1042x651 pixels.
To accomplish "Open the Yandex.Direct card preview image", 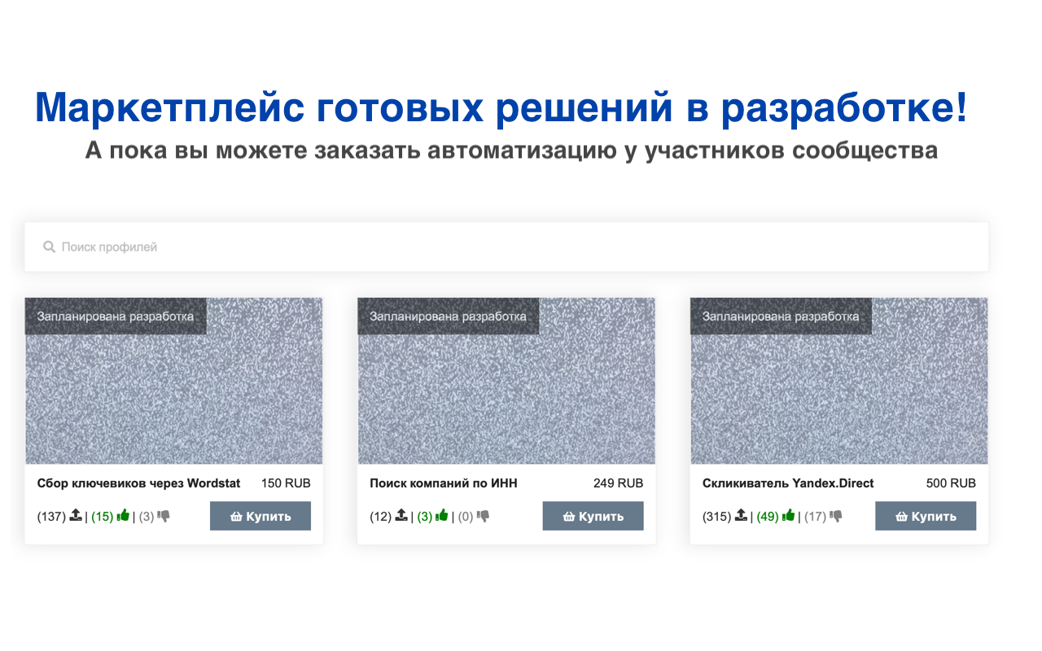I will (839, 381).
